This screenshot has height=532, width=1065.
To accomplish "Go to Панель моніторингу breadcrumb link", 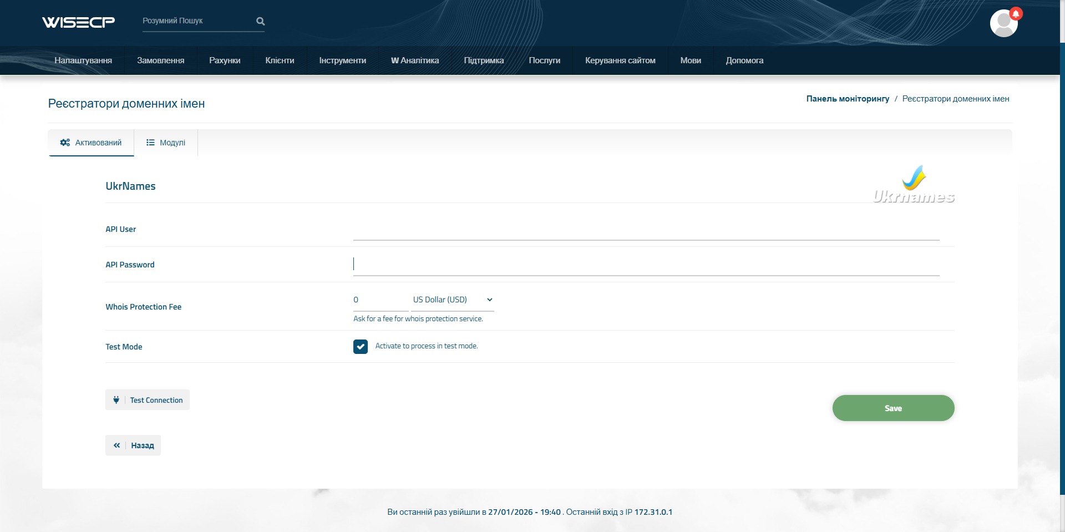I will pyautogui.click(x=848, y=99).
